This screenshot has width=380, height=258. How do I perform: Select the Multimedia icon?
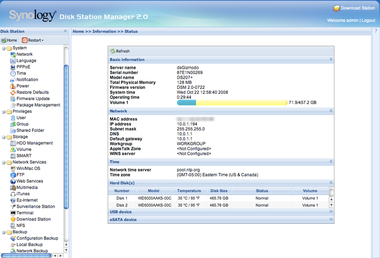coord(13,187)
